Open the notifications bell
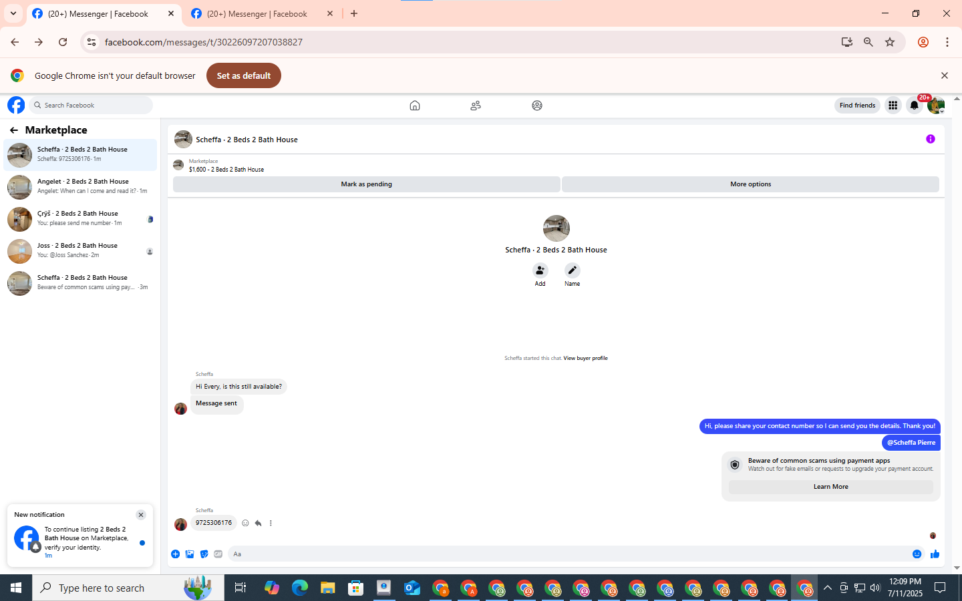 coord(915,106)
